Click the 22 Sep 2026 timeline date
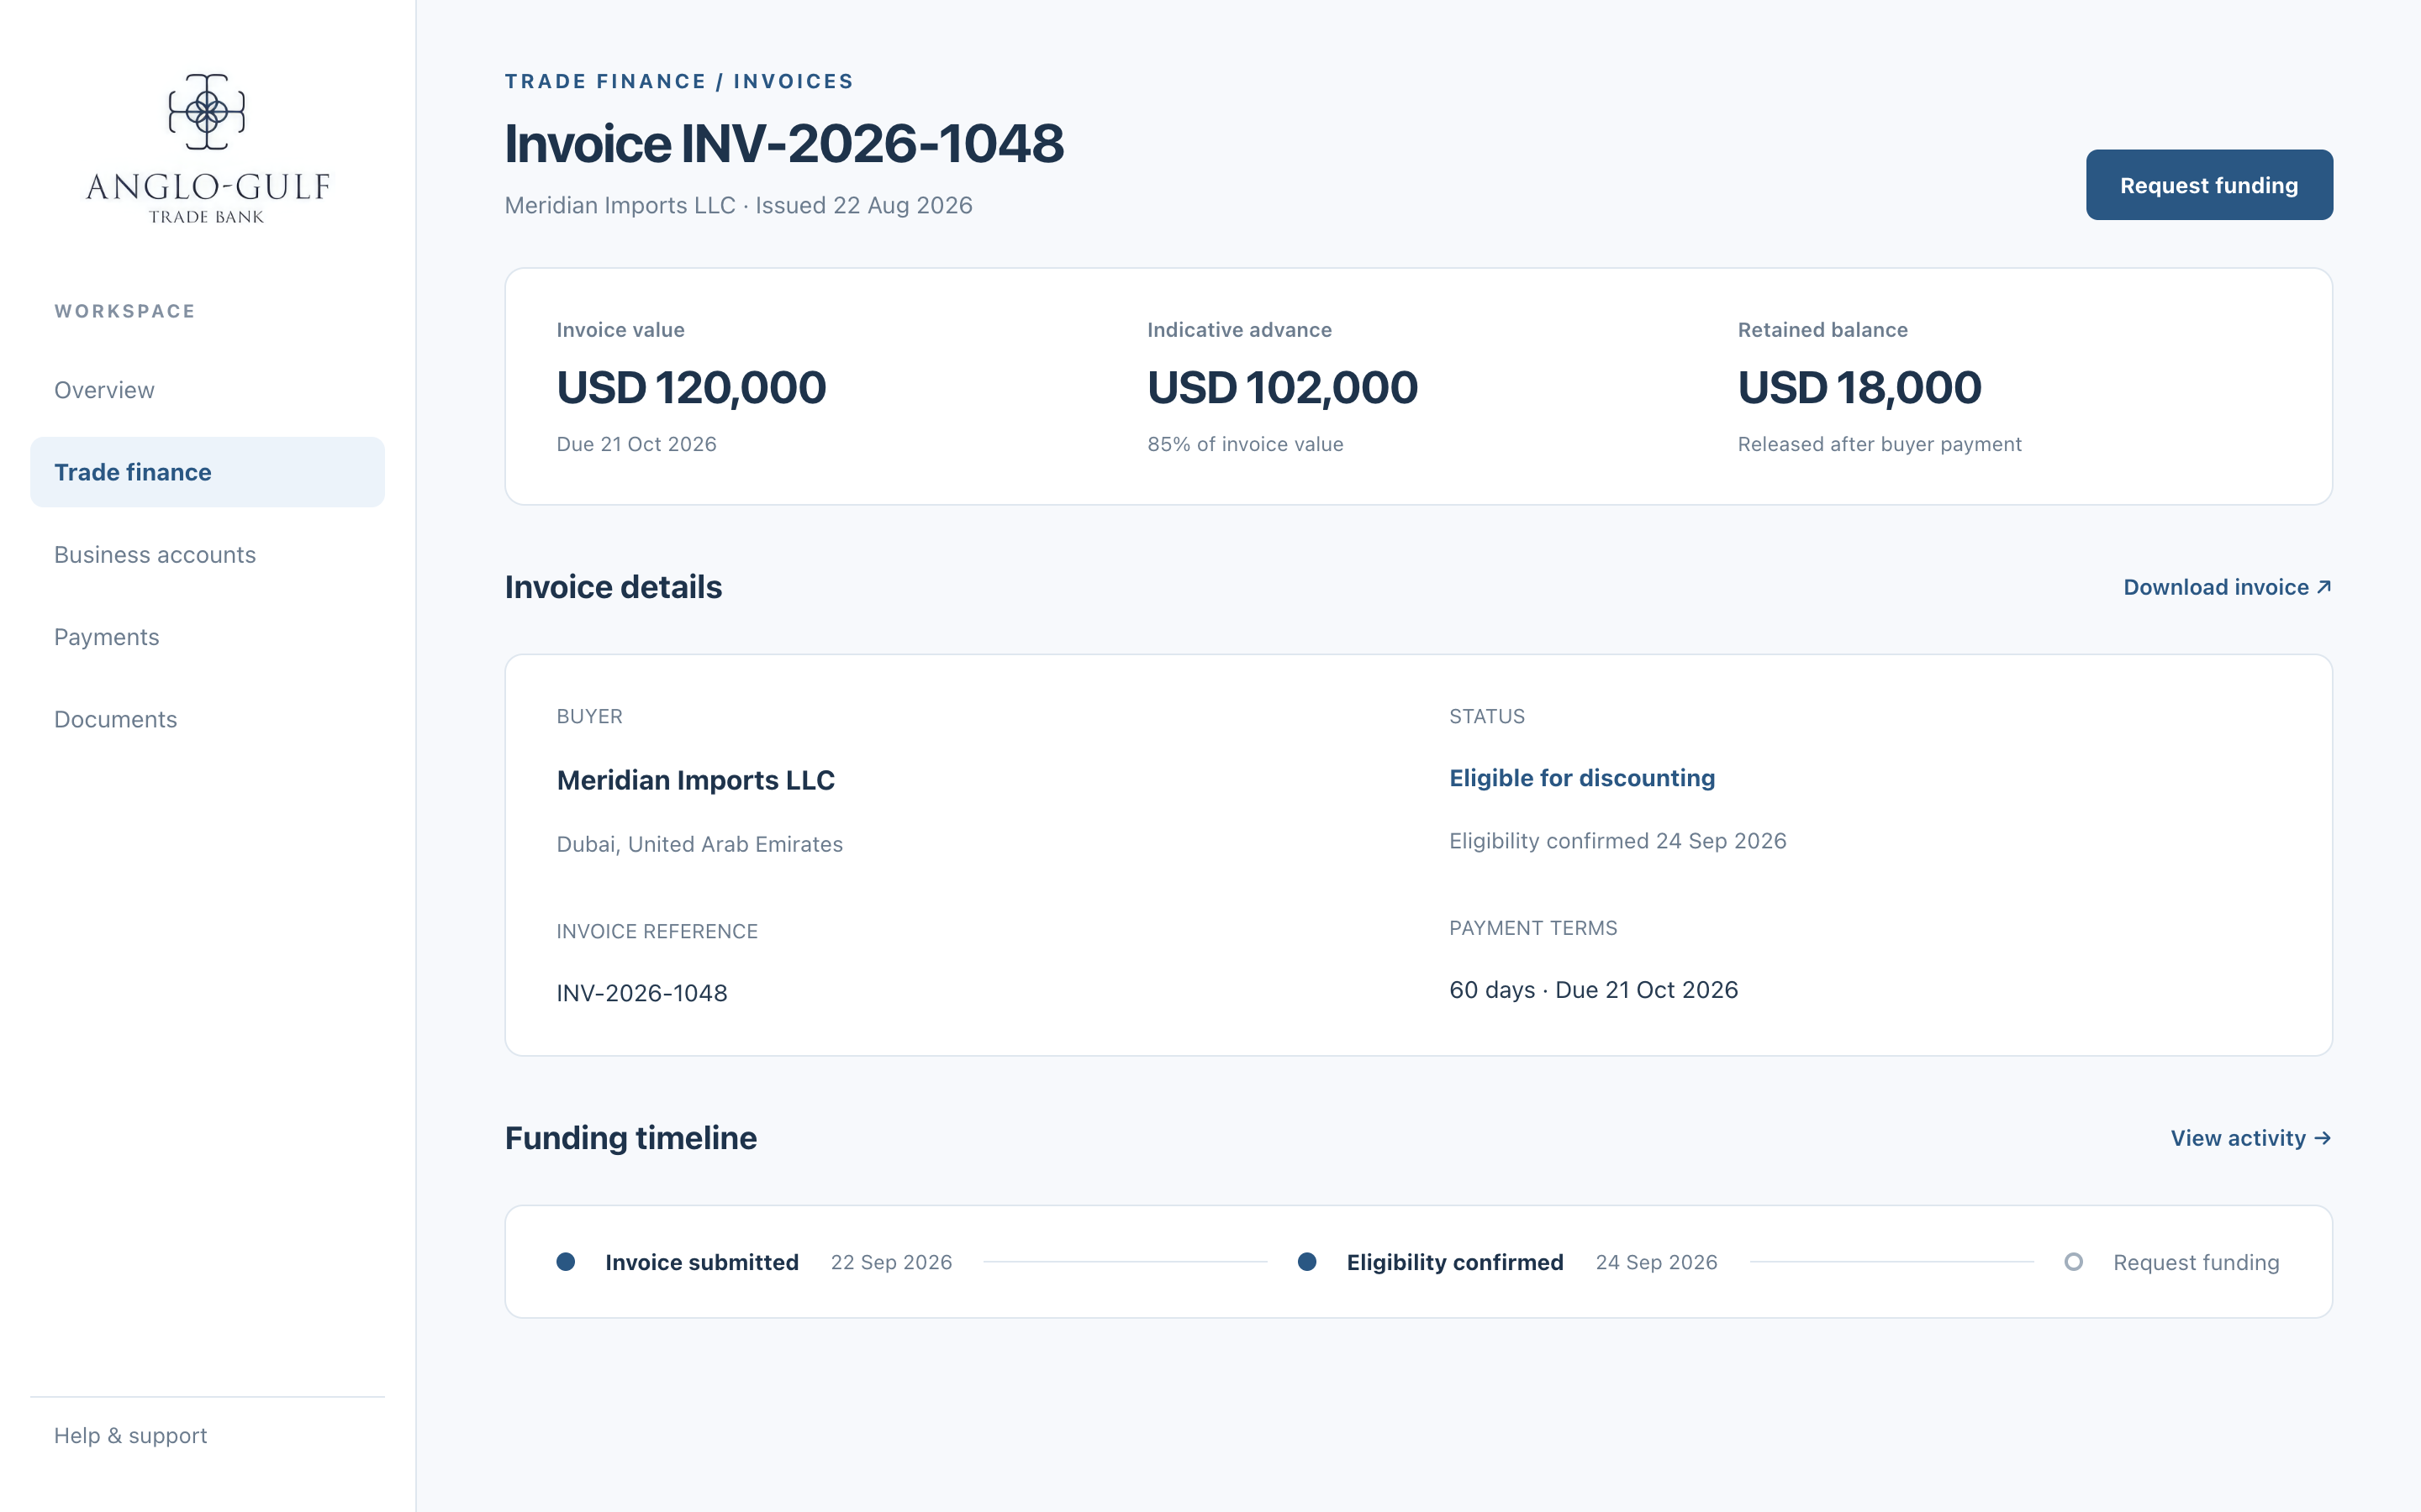Screen dimensions: 2421x1512 (x=891, y=1262)
